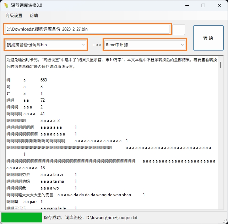Click the results text box scrollbar thumb
This screenshot has height=224, width=228.
point(220,65)
